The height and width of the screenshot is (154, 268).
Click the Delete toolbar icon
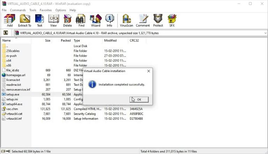tap(67, 21)
